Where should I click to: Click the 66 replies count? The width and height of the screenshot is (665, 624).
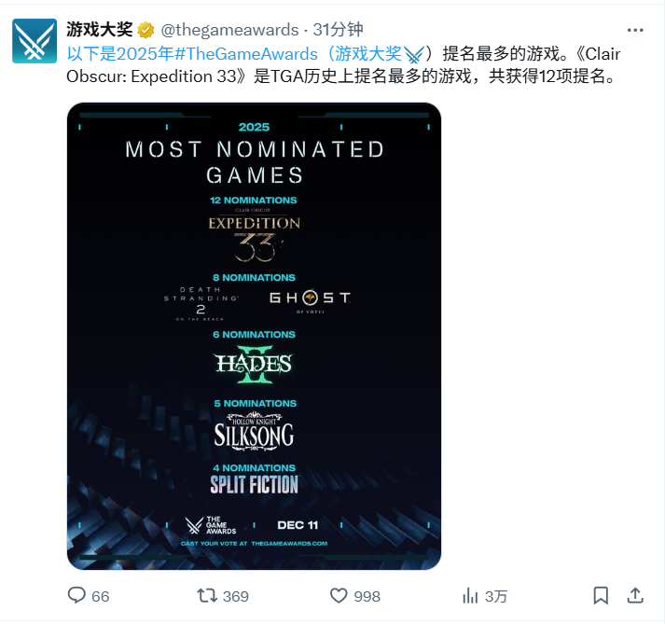(101, 596)
